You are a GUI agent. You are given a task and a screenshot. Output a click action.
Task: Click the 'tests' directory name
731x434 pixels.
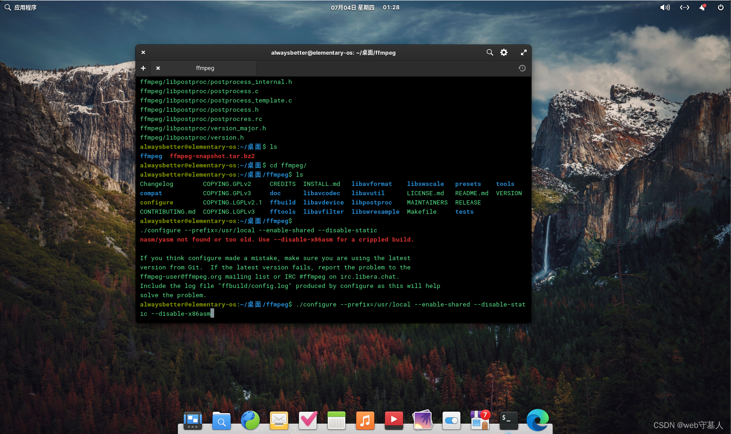[464, 212]
